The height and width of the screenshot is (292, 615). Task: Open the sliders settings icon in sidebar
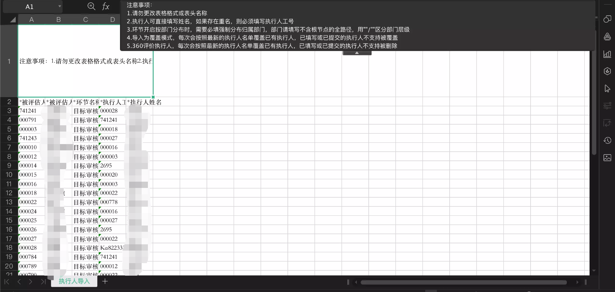tap(607, 105)
